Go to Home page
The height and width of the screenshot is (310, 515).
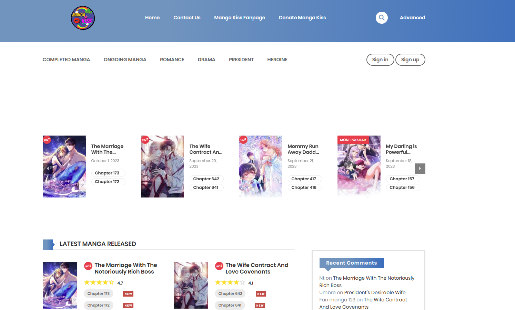point(152,18)
